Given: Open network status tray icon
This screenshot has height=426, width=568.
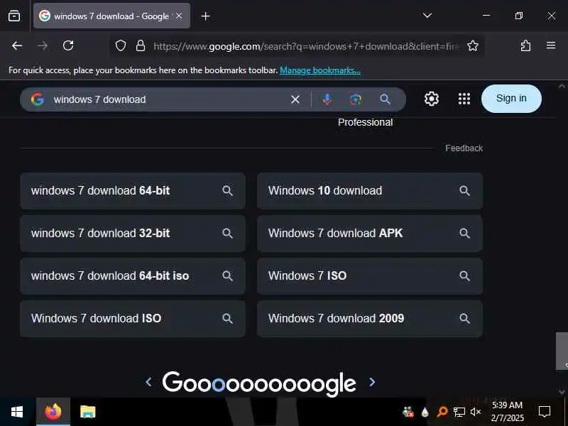Looking at the screenshot, I should pyautogui.click(x=459, y=412).
